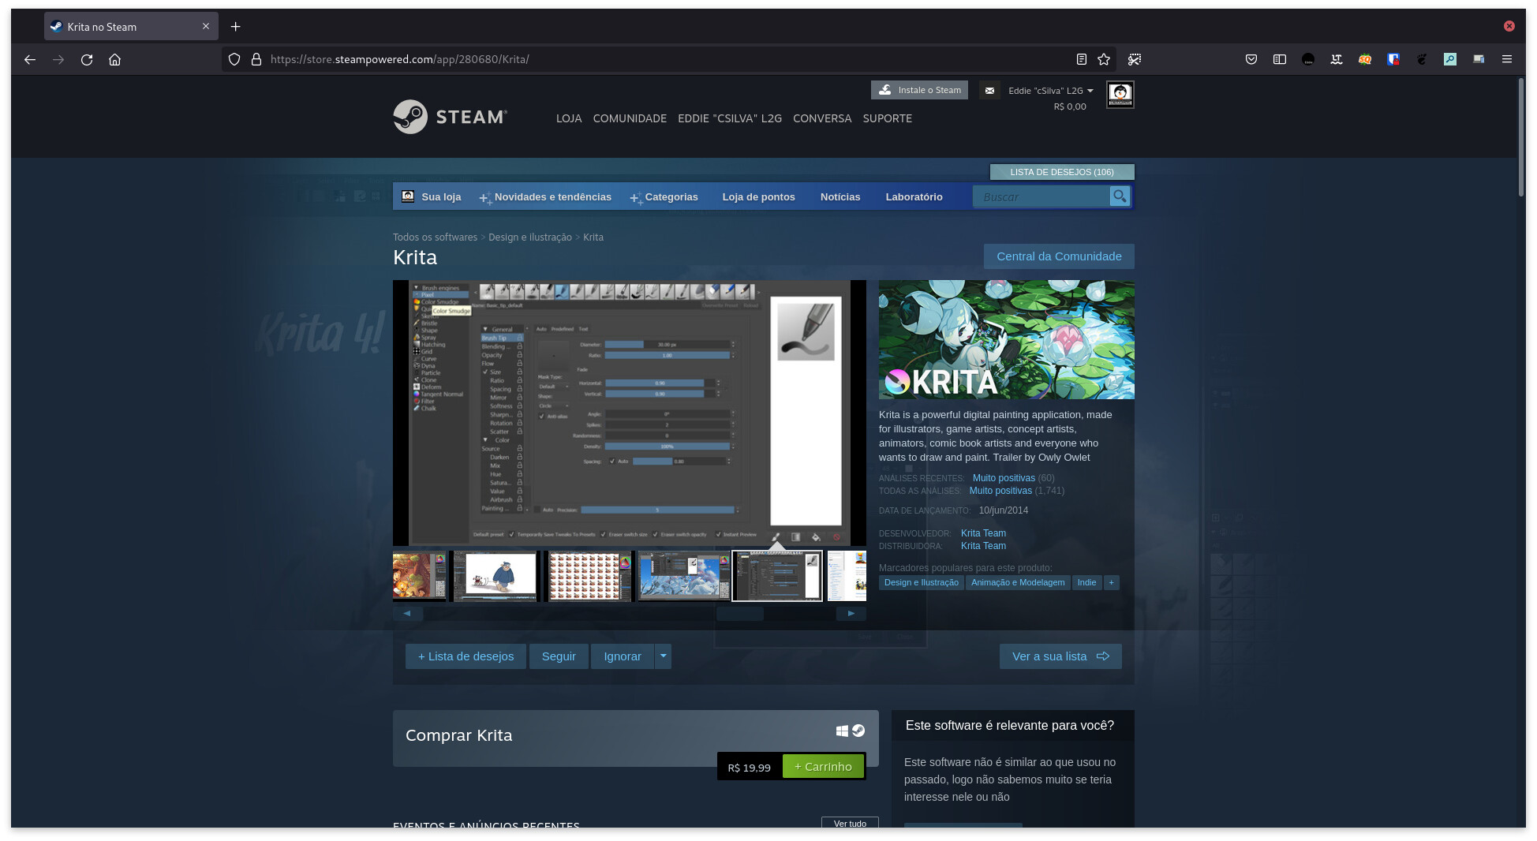Expand the Ignorar options arrow
This screenshot has width=1537, height=841.
pos(664,656)
